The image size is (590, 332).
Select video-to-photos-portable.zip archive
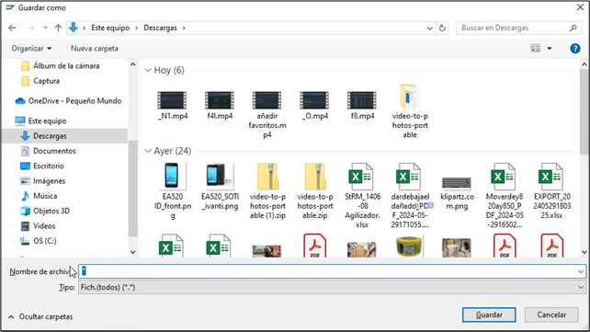tap(314, 191)
